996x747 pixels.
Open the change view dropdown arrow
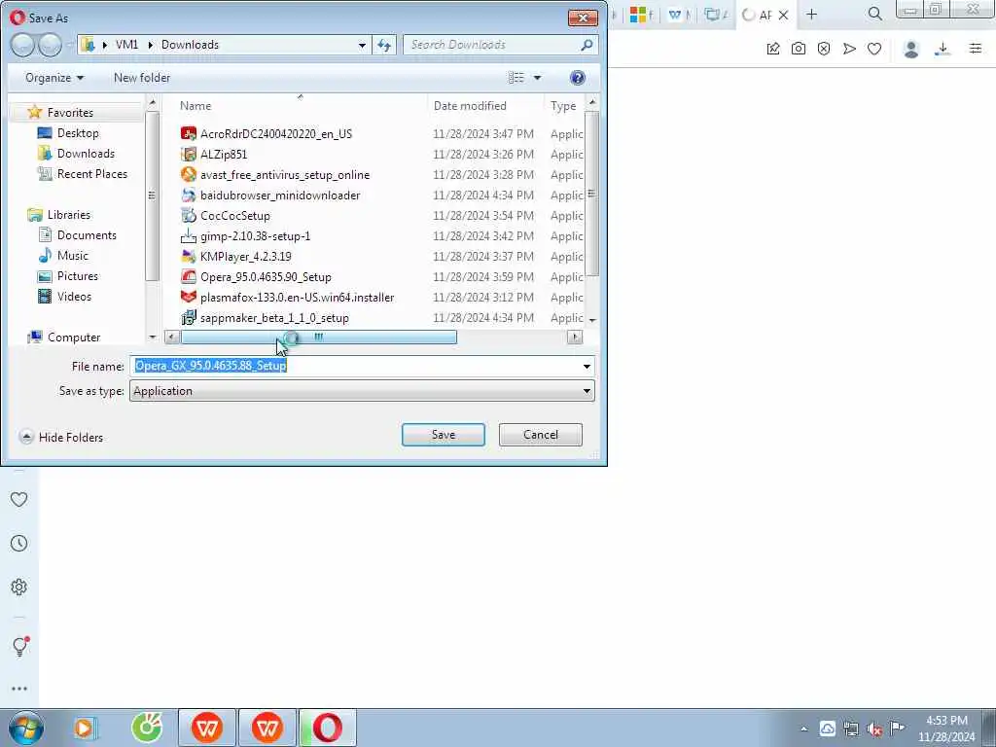tap(537, 78)
